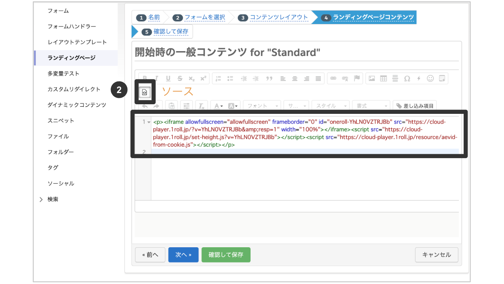
Task: Insert a table
Action: click(383, 78)
